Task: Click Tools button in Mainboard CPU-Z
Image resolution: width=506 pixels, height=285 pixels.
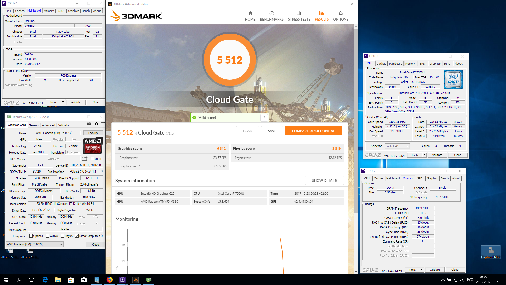Action: [x=53, y=102]
